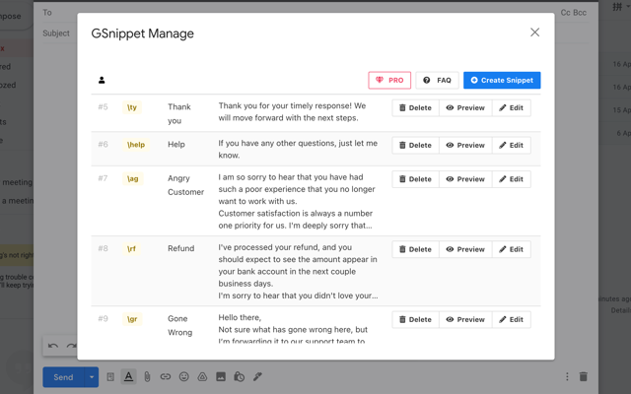This screenshot has height=394, width=631.
Task: Click the user profile icon
Action: pyautogui.click(x=102, y=80)
